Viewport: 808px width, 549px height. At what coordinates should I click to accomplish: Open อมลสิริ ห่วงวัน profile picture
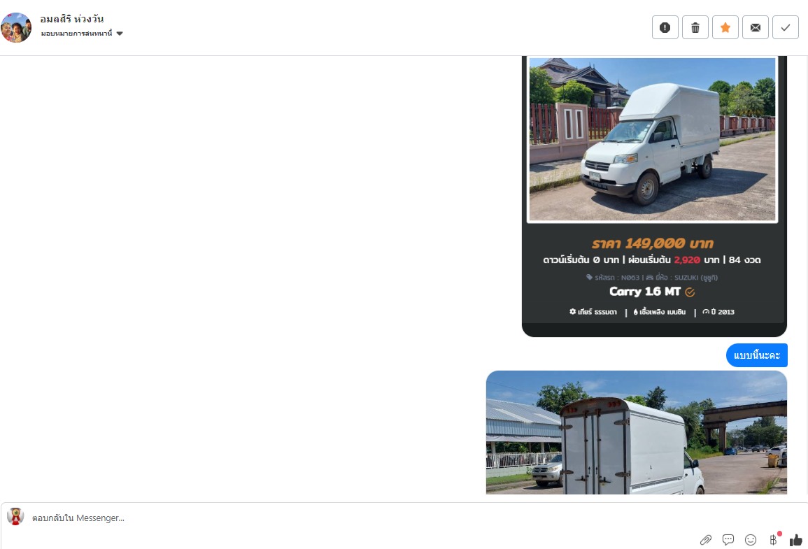[x=16, y=27]
